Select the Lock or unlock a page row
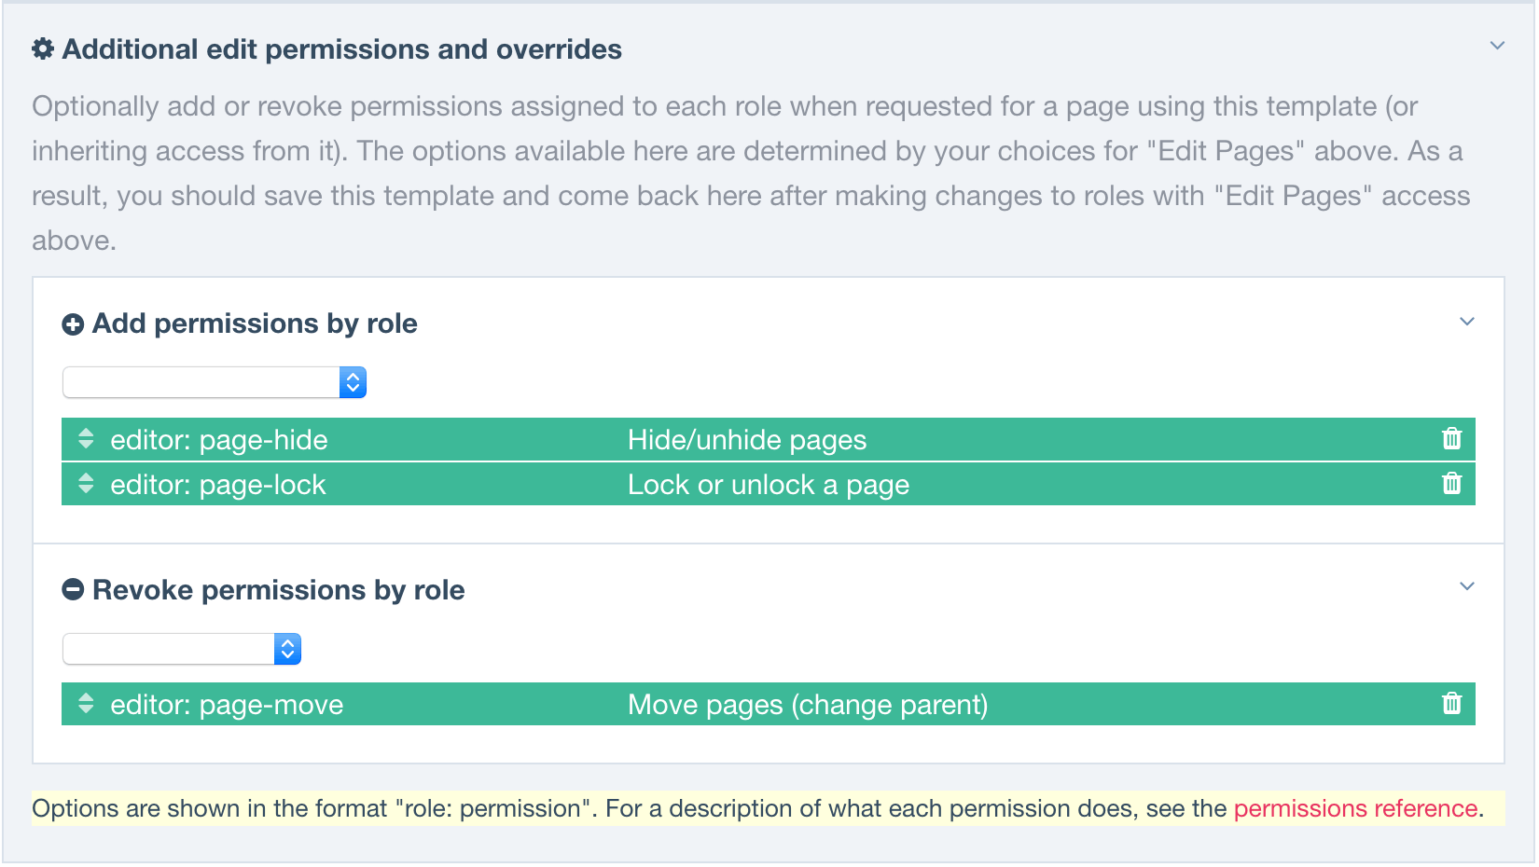The height and width of the screenshot is (867, 1539). click(x=769, y=484)
